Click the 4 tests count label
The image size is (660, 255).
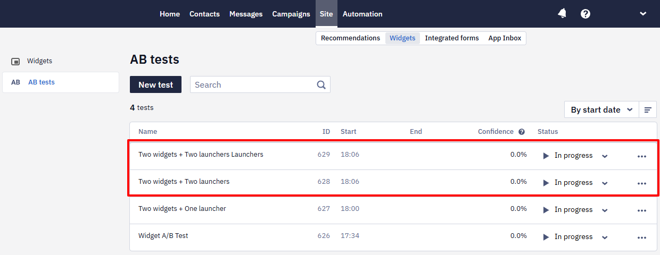(x=142, y=107)
